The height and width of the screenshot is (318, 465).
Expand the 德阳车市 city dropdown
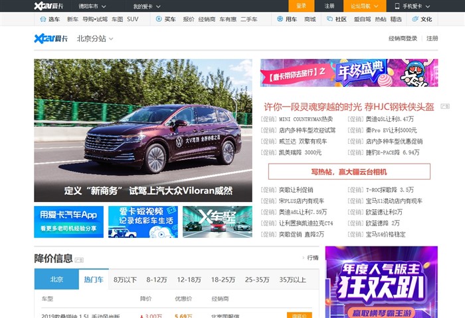coord(92,6)
